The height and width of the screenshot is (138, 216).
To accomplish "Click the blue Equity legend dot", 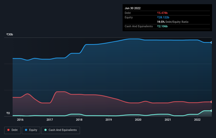I will [26, 130].
